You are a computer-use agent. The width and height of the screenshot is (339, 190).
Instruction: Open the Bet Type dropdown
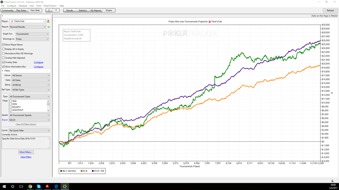31,90
